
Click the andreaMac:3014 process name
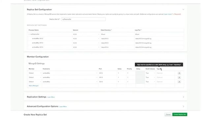tap(38, 47)
